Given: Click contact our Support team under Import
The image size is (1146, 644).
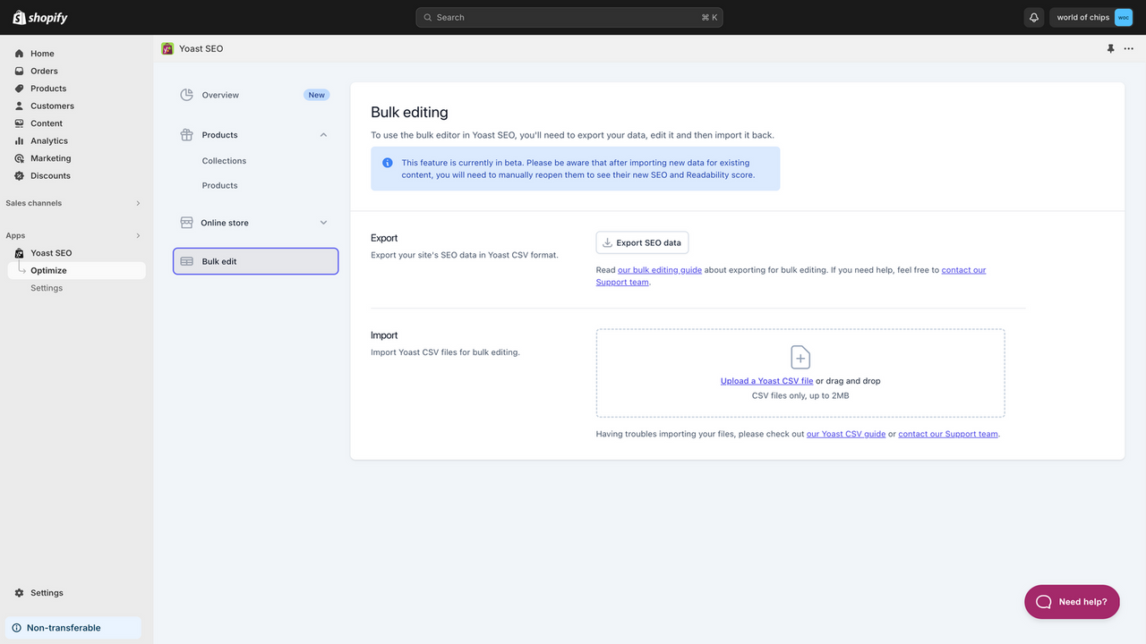Looking at the screenshot, I should coord(948,434).
